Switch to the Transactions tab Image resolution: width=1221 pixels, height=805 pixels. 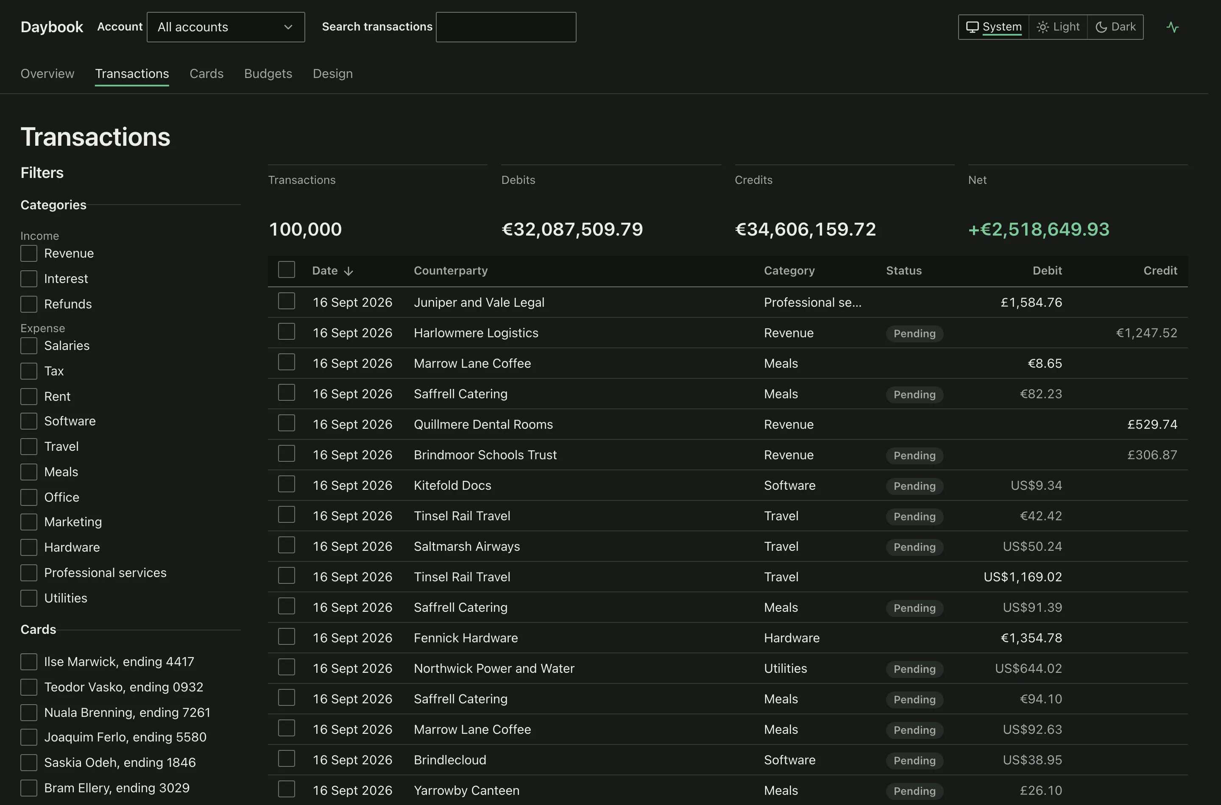coord(132,74)
